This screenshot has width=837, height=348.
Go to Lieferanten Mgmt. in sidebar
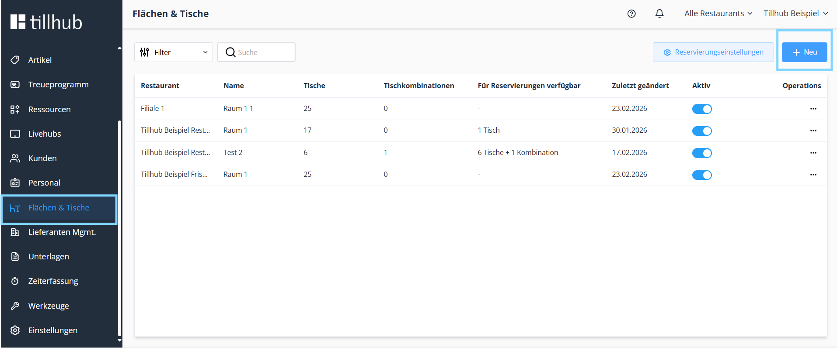point(62,232)
